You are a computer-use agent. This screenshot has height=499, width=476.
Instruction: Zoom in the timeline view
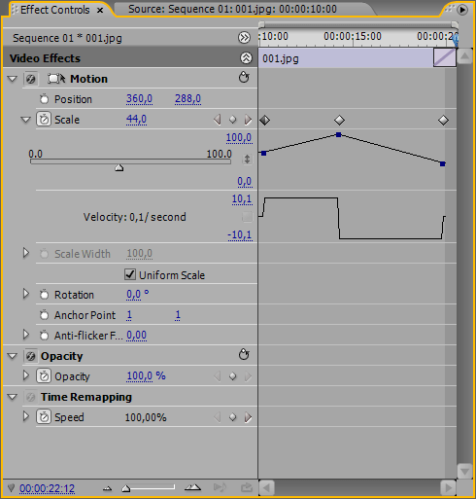192,487
